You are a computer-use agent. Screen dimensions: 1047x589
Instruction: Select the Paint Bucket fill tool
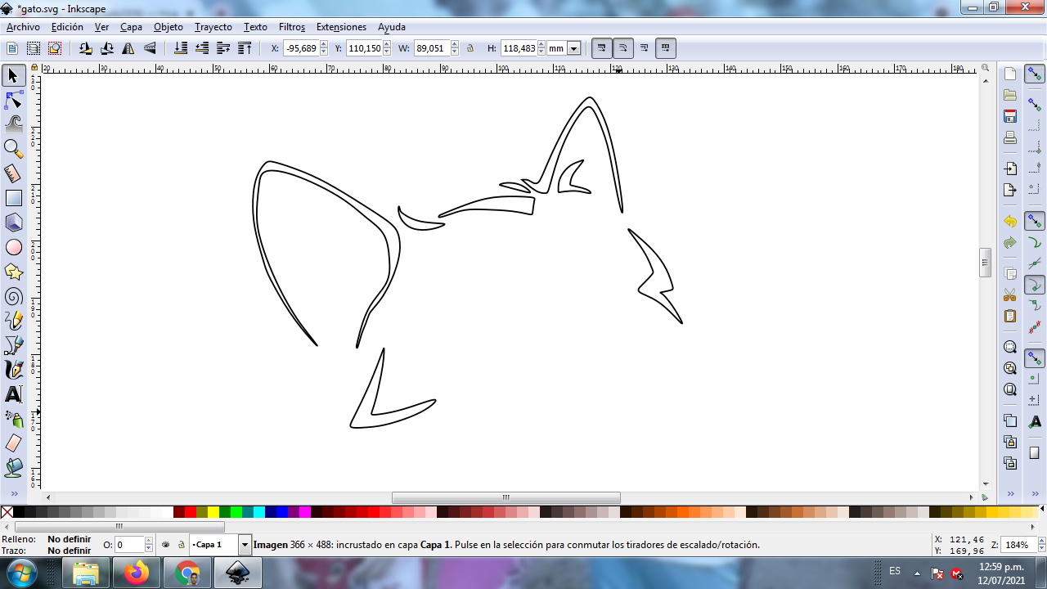click(13, 468)
